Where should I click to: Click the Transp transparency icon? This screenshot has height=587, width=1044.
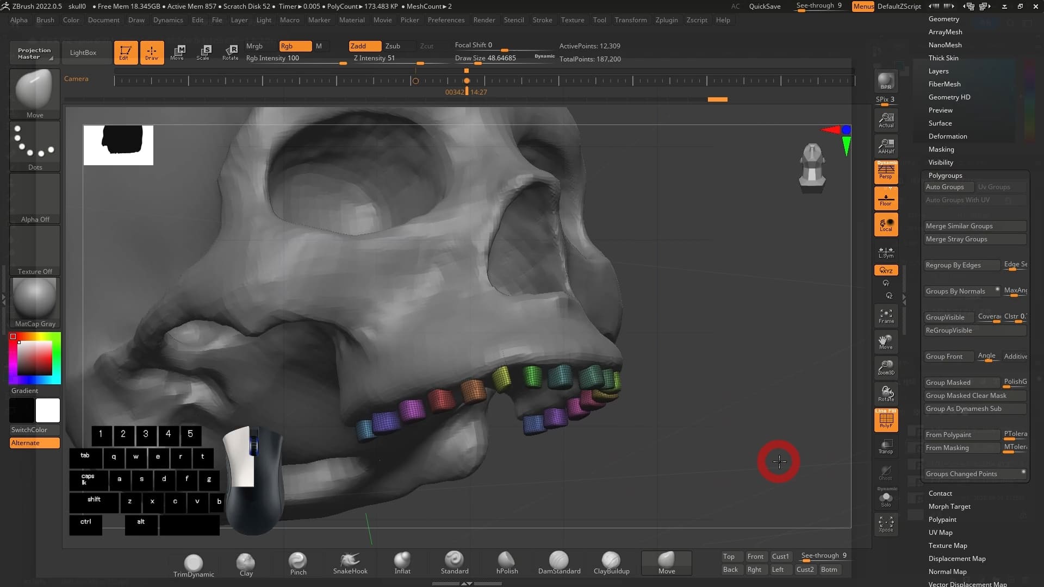click(x=886, y=447)
